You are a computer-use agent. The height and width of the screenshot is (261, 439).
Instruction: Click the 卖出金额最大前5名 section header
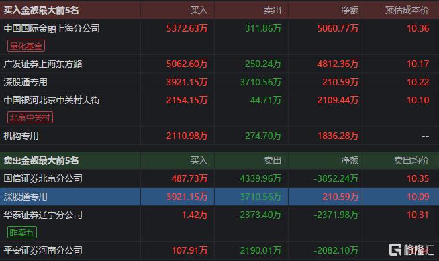click(x=41, y=160)
